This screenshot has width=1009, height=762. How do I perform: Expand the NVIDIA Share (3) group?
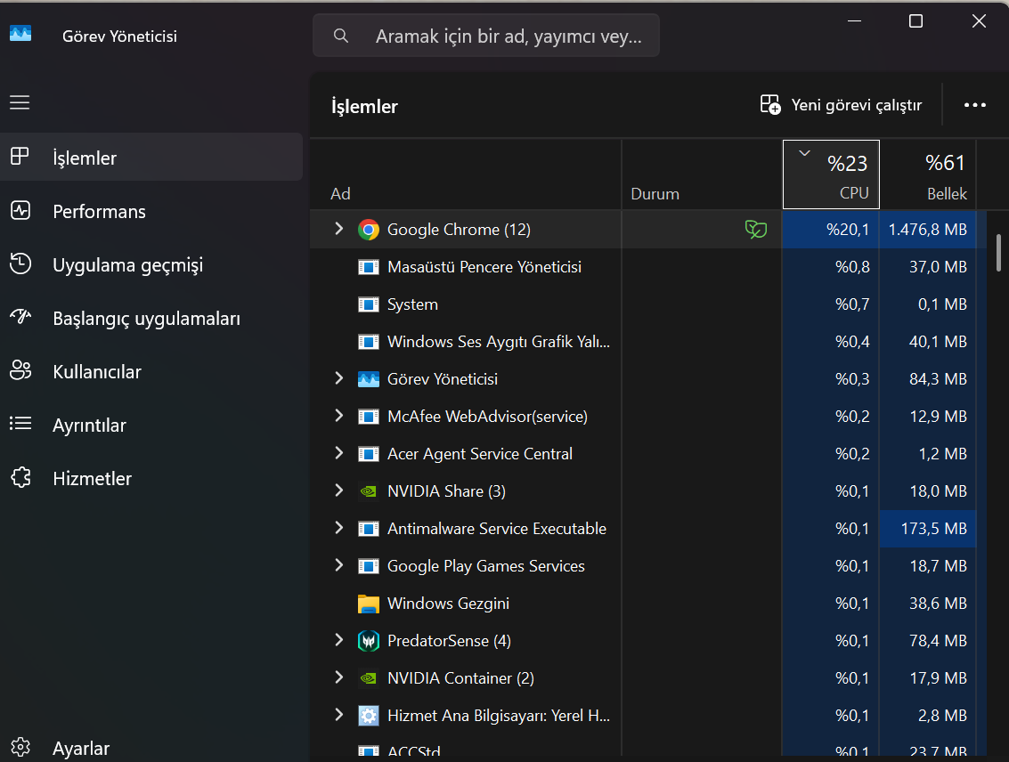click(x=338, y=490)
